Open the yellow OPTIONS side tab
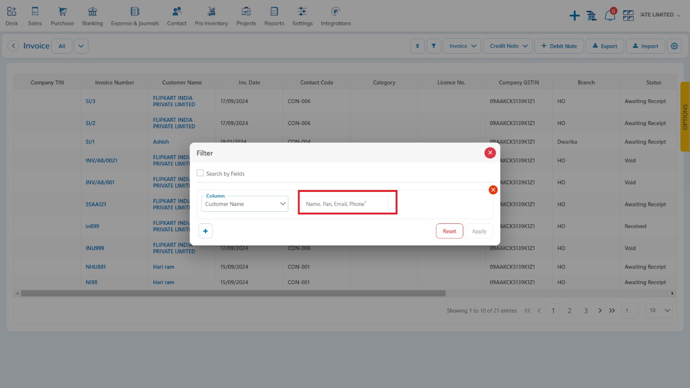This screenshot has width=690, height=388. 685,117
